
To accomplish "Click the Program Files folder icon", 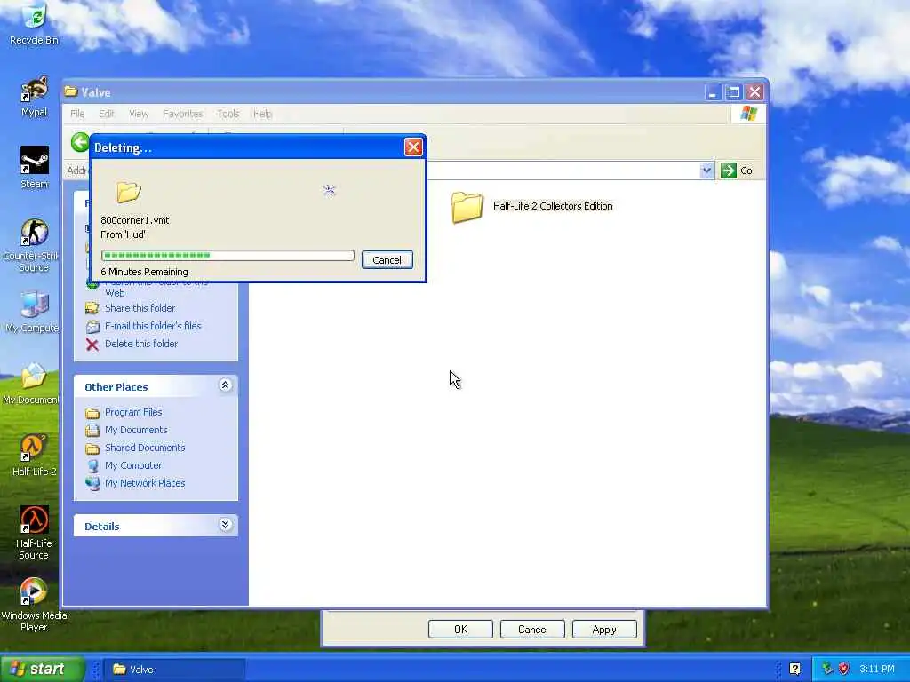I will [x=92, y=413].
